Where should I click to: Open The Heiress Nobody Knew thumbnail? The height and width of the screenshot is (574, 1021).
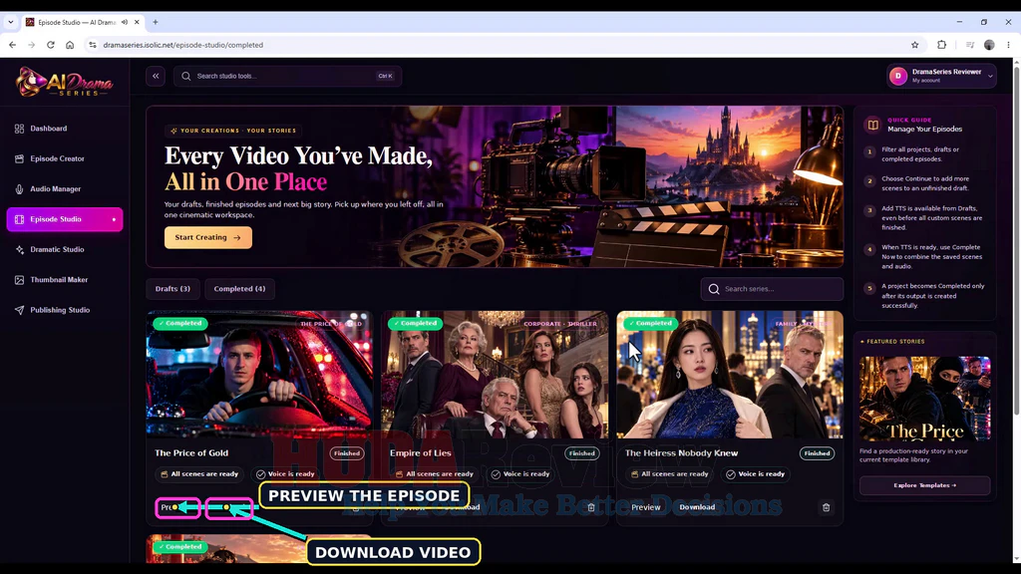pyautogui.click(x=730, y=375)
